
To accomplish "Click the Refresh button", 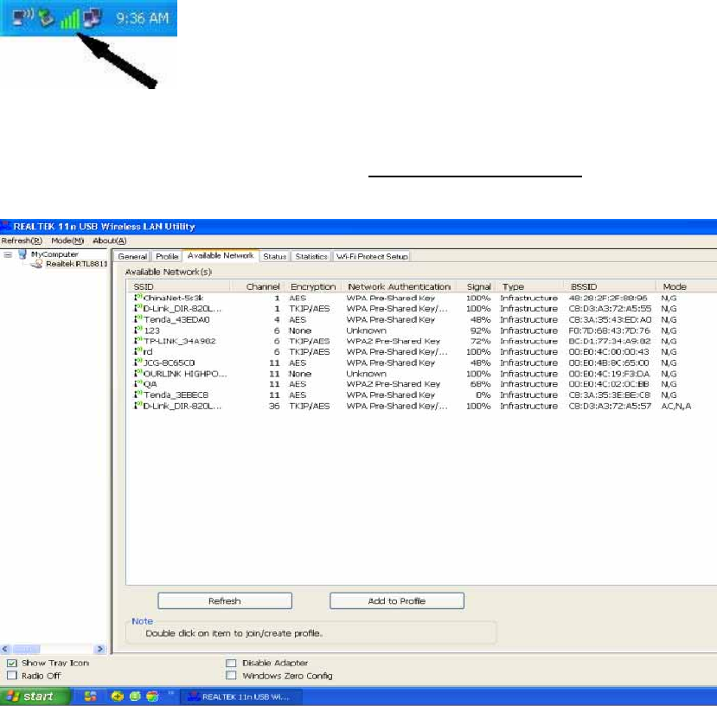I will point(225,600).
